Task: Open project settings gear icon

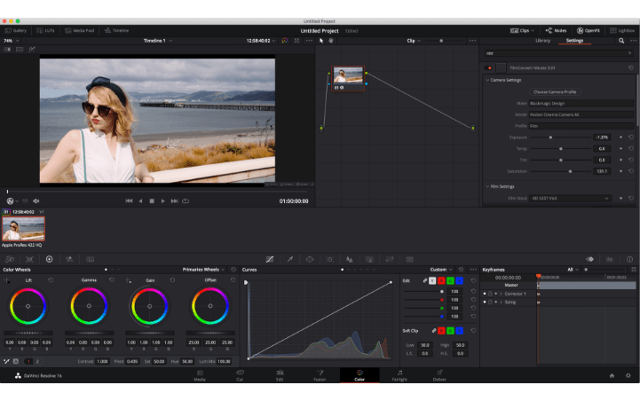Action: pos(628,375)
